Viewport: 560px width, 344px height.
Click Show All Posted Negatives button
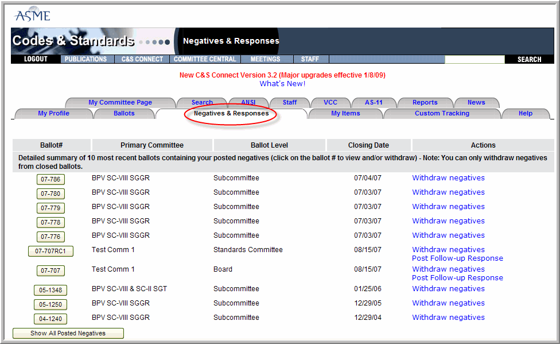click(x=68, y=333)
